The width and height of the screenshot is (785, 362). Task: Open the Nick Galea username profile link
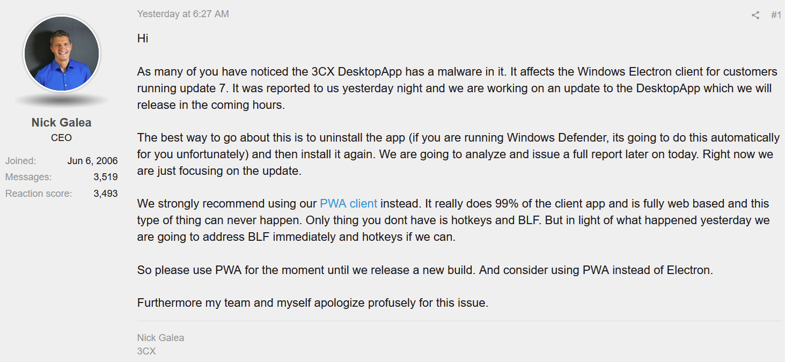(x=62, y=122)
